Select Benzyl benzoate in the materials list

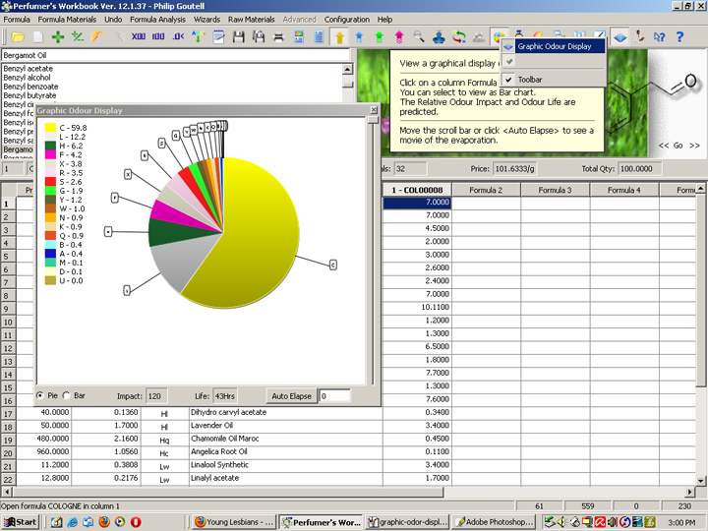click(x=30, y=87)
